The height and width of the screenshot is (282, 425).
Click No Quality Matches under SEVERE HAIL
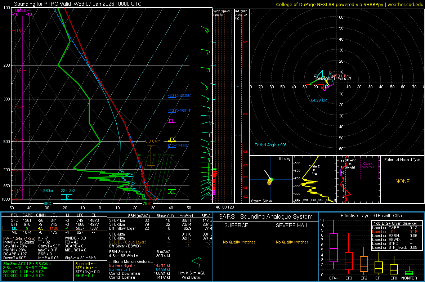tap(292, 242)
